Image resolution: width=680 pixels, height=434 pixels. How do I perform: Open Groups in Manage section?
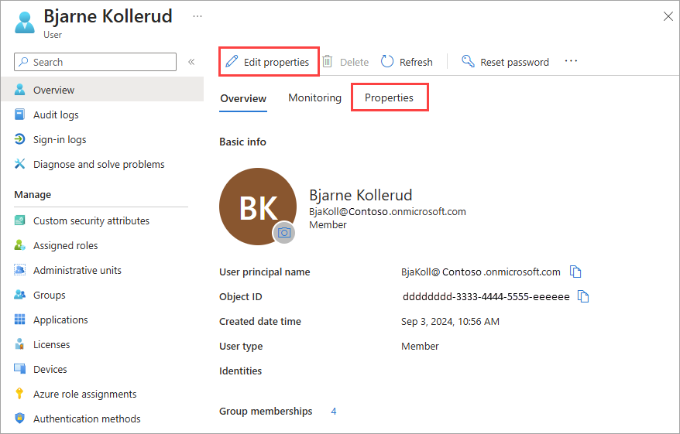point(102,295)
